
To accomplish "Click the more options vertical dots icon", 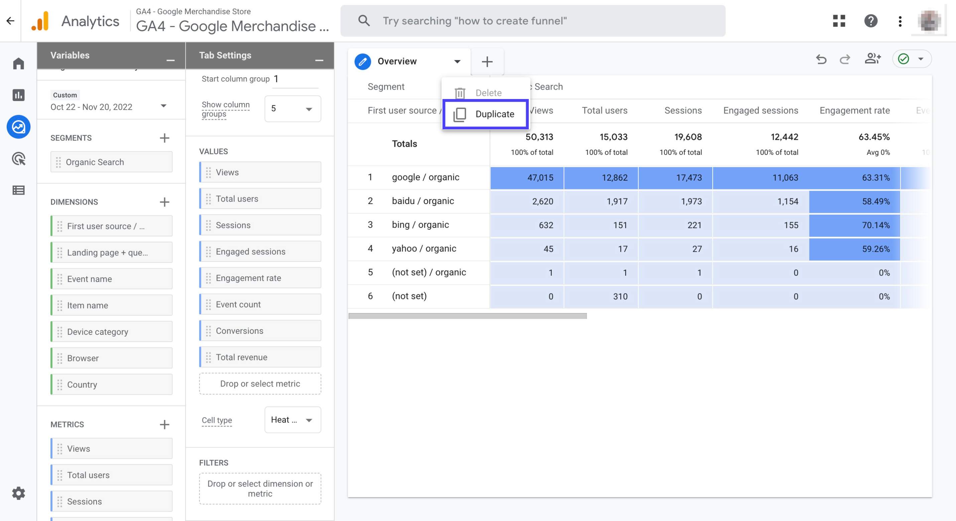I will pyautogui.click(x=900, y=20).
